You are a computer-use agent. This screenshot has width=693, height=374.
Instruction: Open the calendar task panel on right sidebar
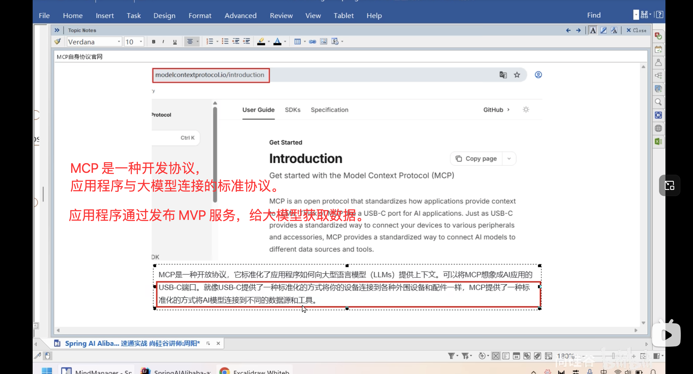pyautogui.click(x=658, y=49)
